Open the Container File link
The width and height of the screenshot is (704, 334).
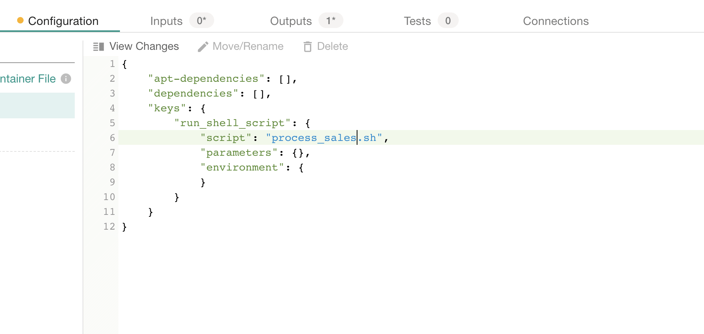[x=28, y=79]
